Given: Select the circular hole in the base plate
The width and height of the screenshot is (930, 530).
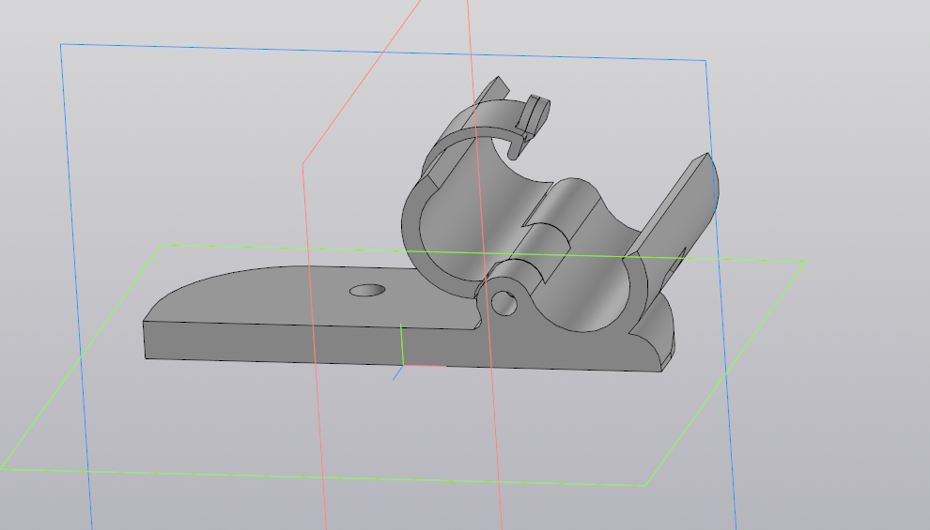Looking at the screenshot, I should [x=367, y=290].
